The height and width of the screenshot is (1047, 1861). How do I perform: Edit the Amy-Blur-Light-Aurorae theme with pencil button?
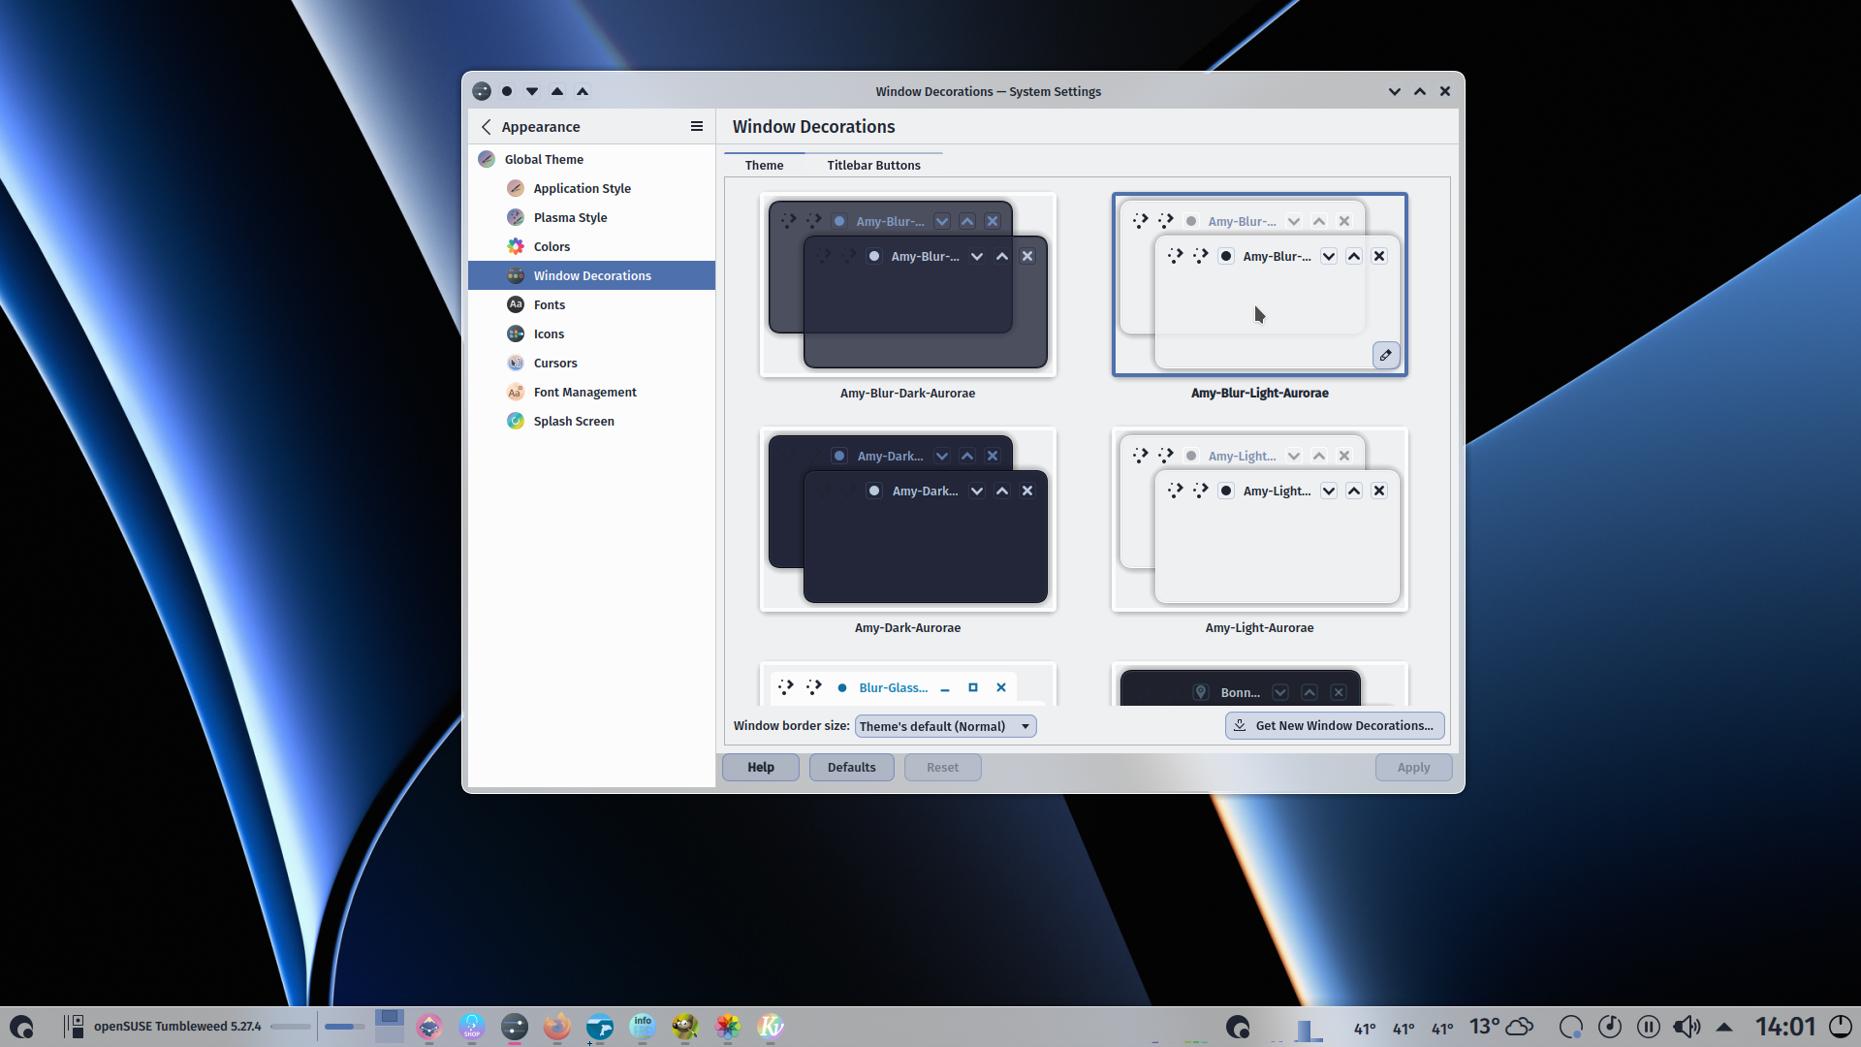coord(1386,356)
